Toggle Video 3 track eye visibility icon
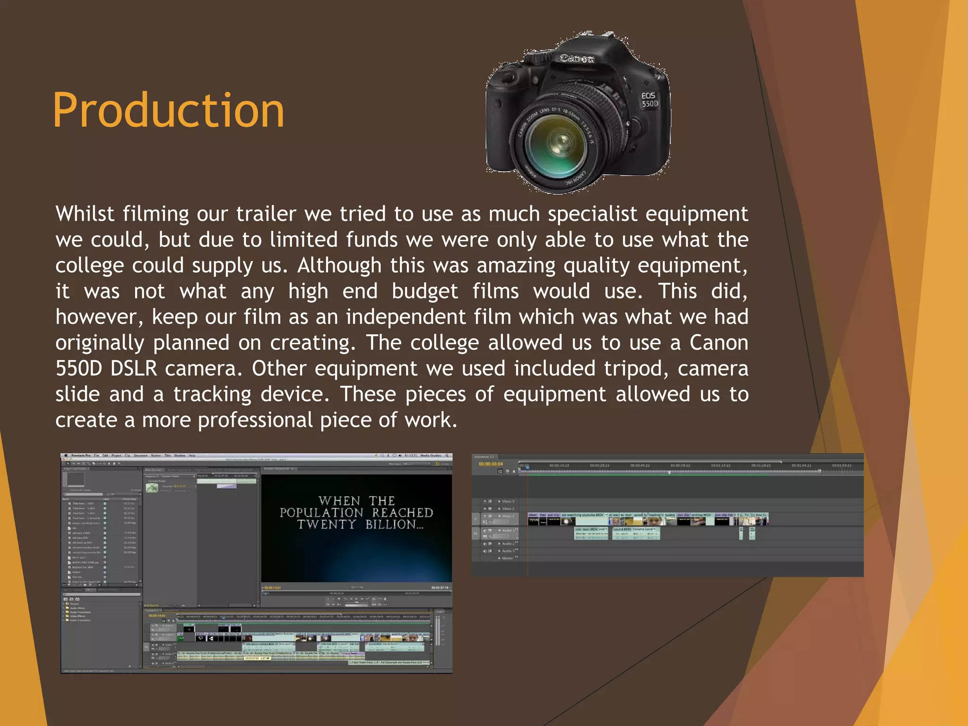The height and width of the screenshot is (726, 968). coord(484,501)
